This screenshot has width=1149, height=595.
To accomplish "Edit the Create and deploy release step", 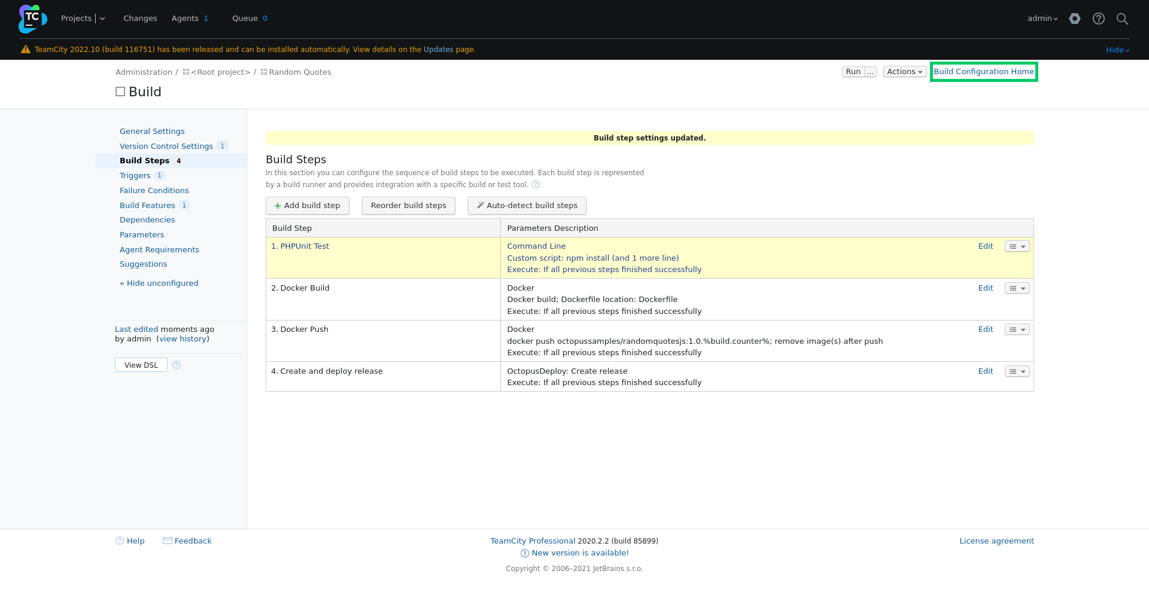I will click(986, 371).
